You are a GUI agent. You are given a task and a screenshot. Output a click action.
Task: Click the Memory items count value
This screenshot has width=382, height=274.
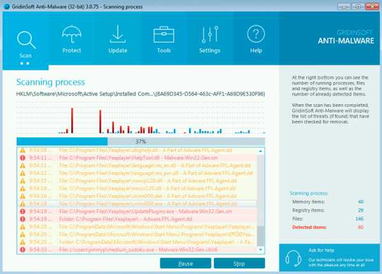(360, 202)
